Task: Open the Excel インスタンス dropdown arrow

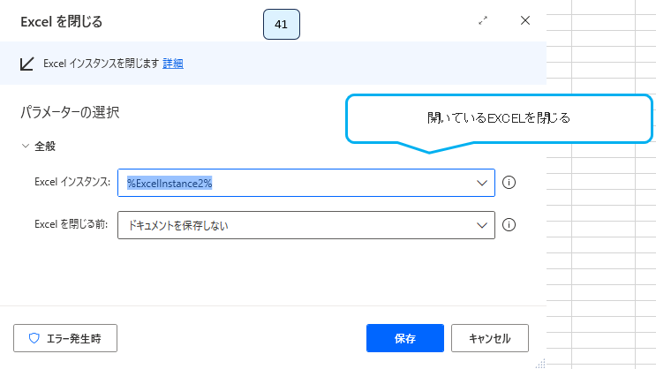Action: [x=482, y=183]
